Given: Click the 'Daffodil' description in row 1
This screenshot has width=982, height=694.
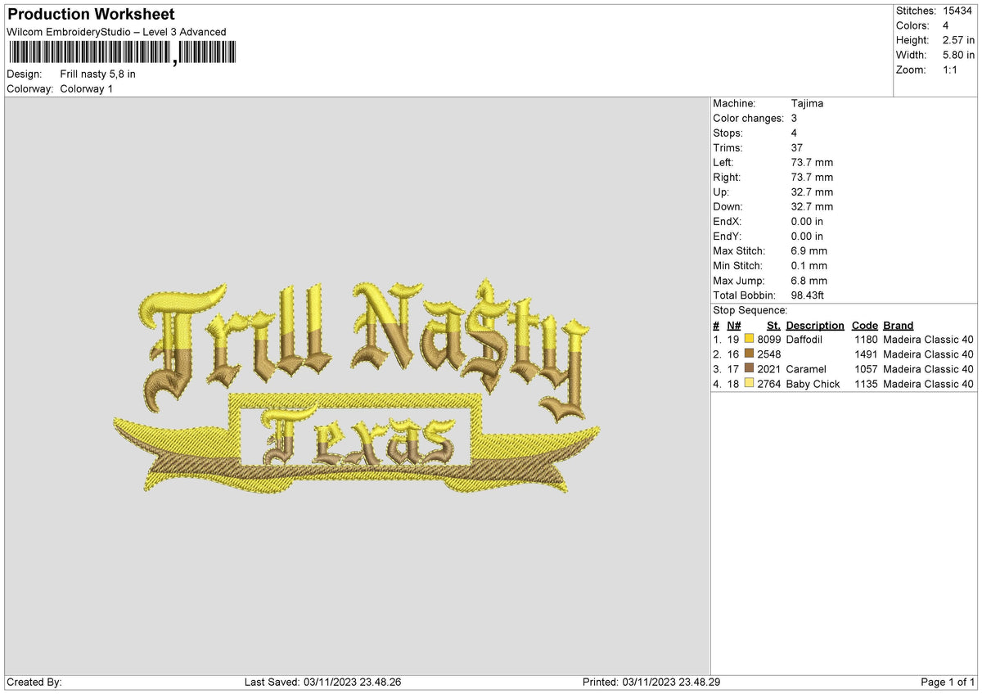Looking at the screenshot, I should 804,339.
